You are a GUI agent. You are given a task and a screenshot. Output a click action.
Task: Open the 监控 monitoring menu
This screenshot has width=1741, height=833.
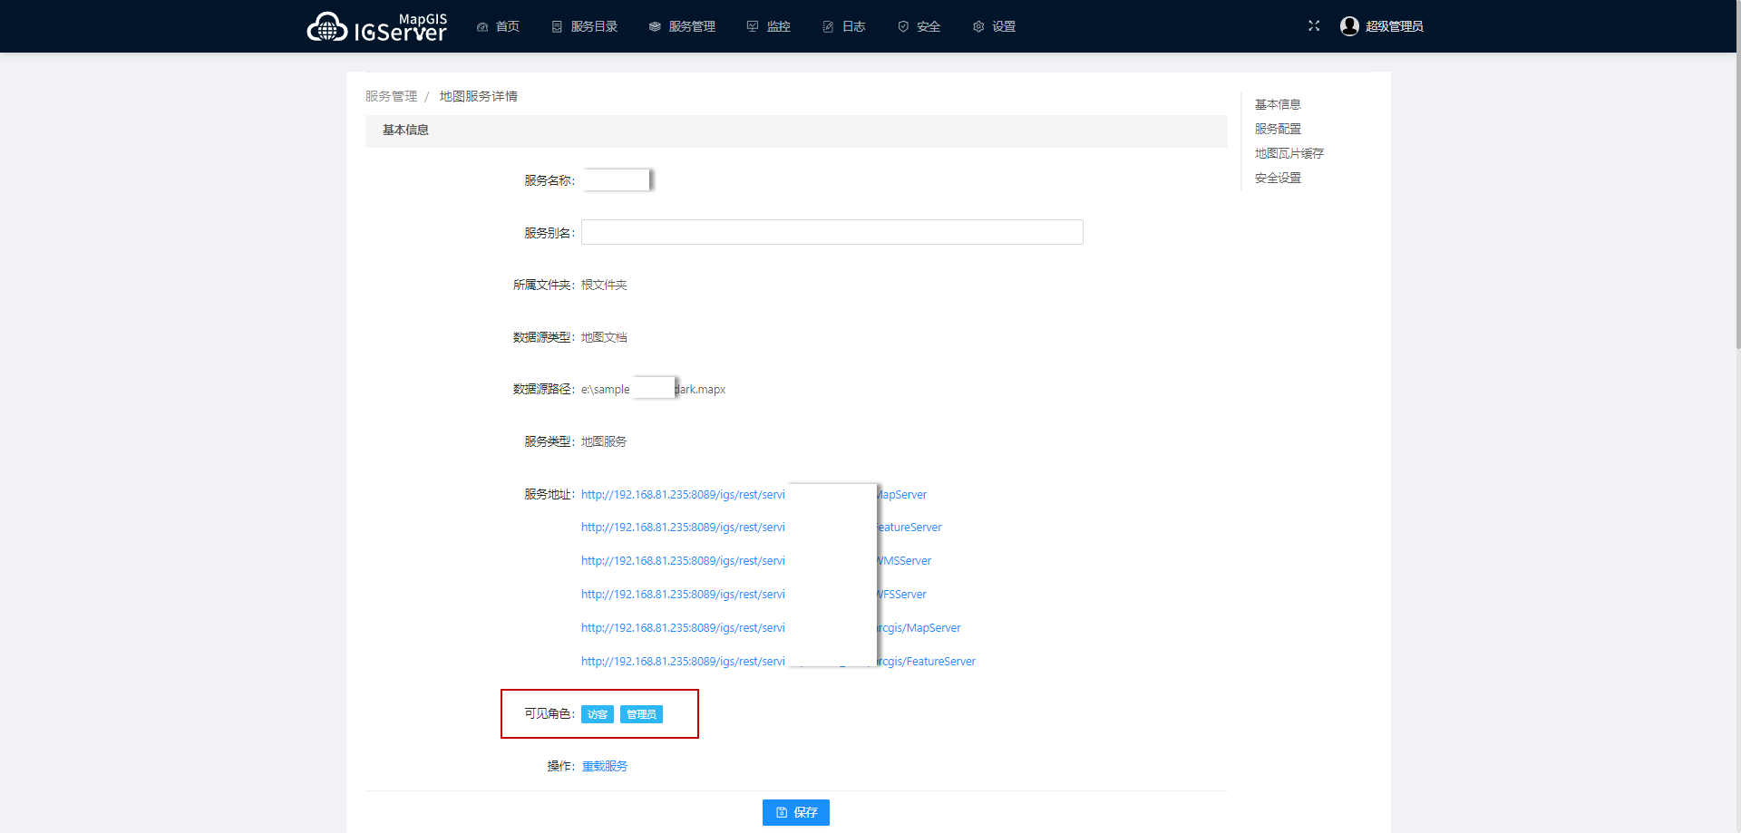click(x=769, y=27)
